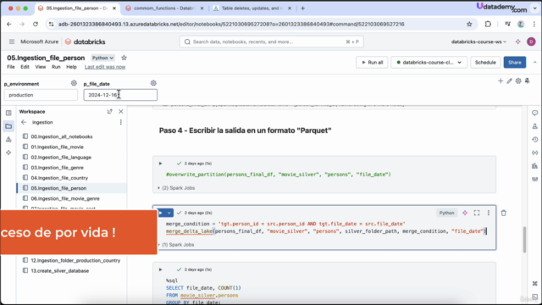Click the notebook vertical scrollbar
The image size is (542, 305).
[x=524, y=239]
